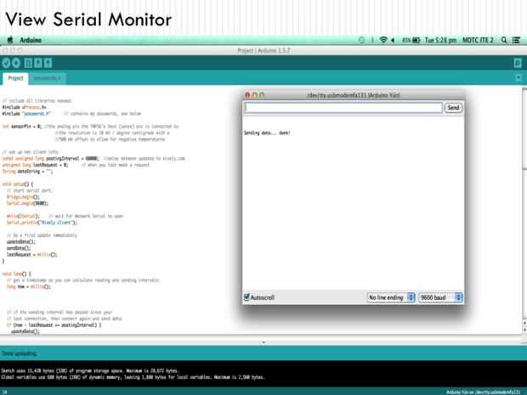Click the 'void loop() {' code line
Image resolution: width=527 pixels, height=395 pixels.
coord(16,274)
